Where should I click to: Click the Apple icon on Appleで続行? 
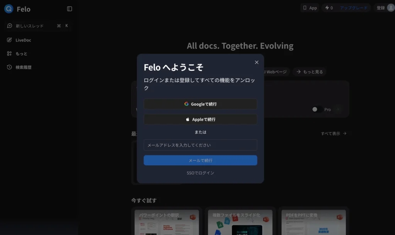click(187, 119)
